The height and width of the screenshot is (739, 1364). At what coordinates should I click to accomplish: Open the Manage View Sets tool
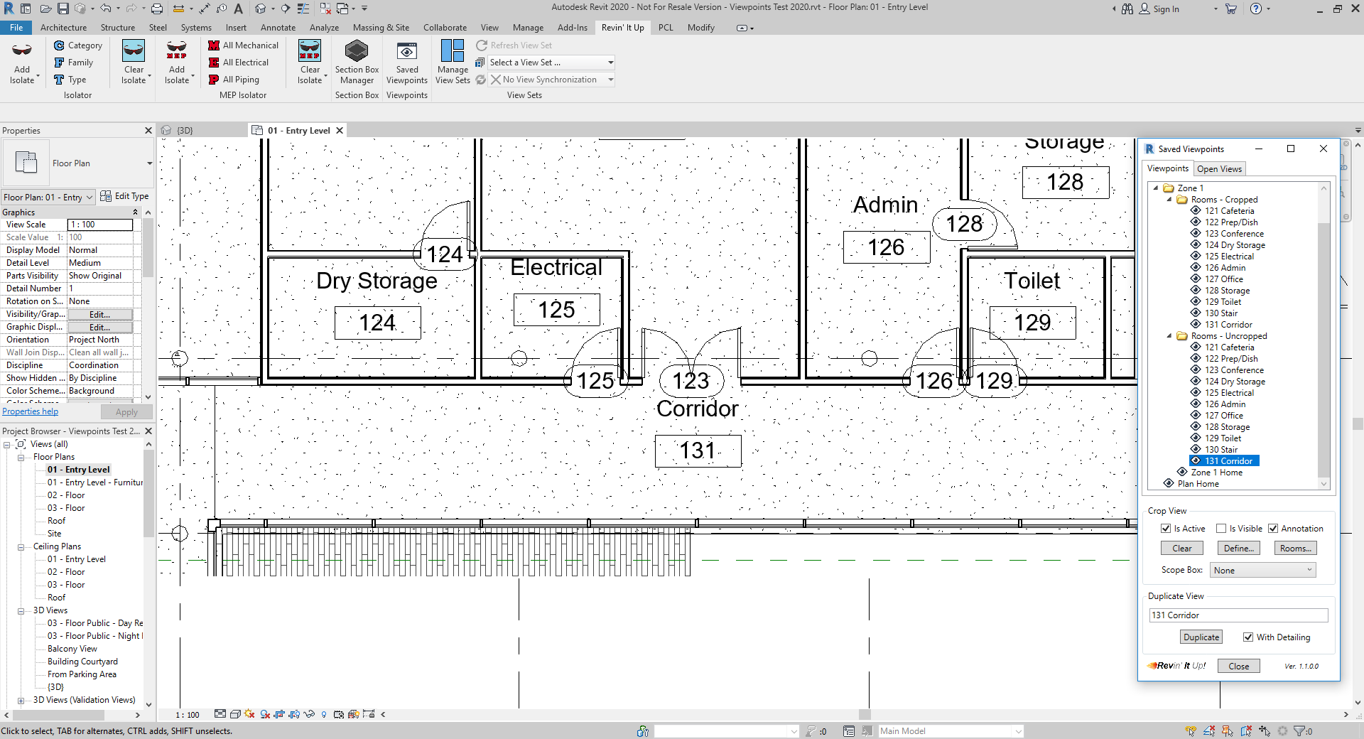point(453,63)
